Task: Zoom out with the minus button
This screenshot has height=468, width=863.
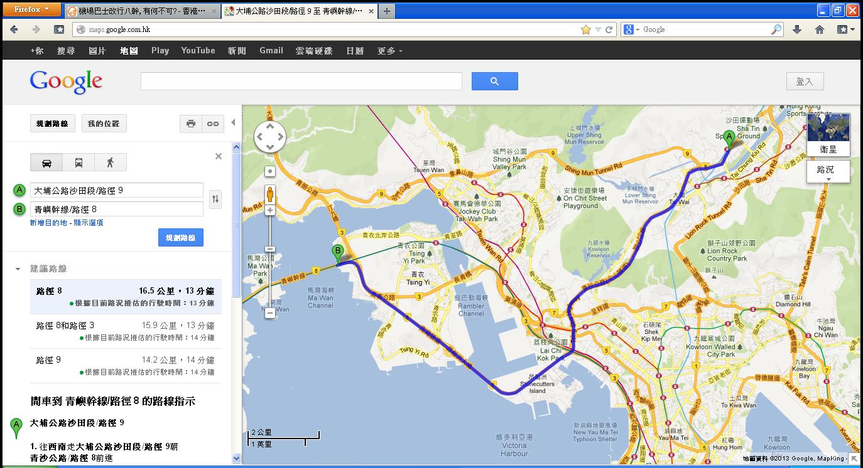Action: click(x=270, y=312)
